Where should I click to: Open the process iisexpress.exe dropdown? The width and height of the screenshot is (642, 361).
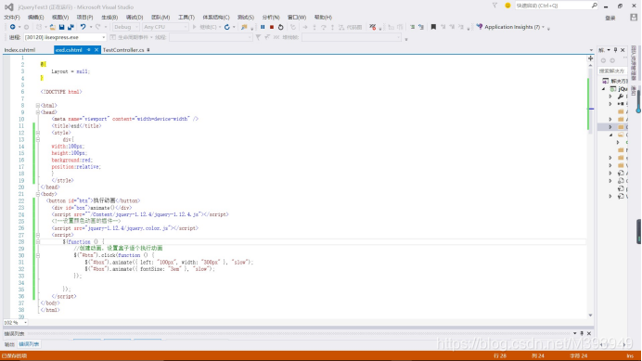(65, 37)
